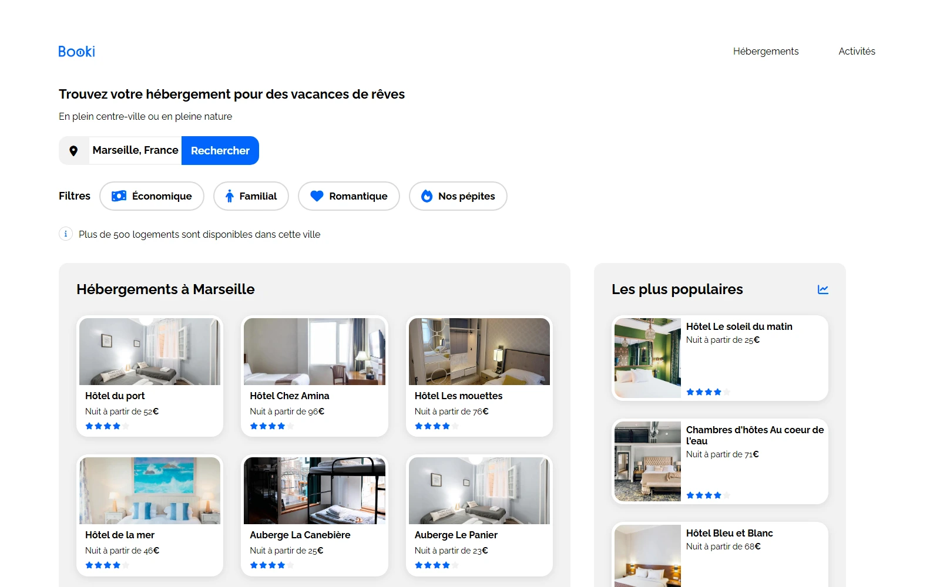This screenshot has height=587, width=940.
Task: Click the info icon beside 500 logements
Action: tap(66, 234)
